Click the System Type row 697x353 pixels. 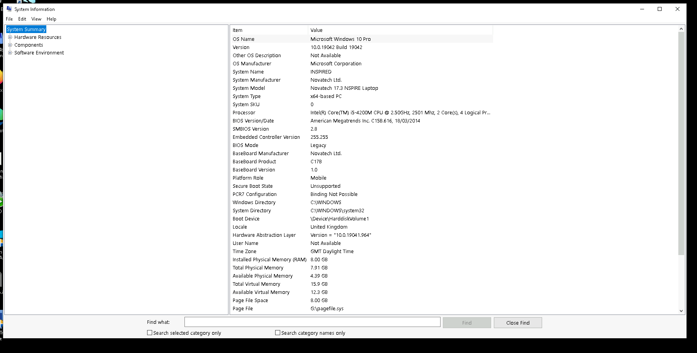point(362,96)
